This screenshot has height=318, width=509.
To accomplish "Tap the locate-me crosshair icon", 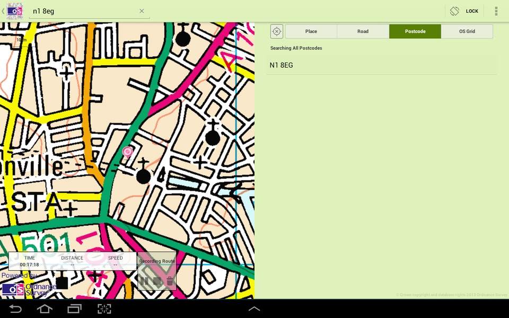I will coord(277,31).
